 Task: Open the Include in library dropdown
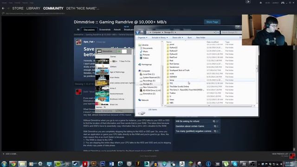[x=160, y=38]
